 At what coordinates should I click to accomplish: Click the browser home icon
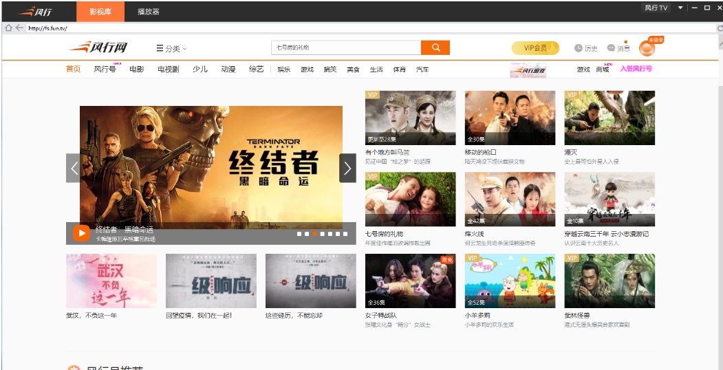(x=8, y=28)
